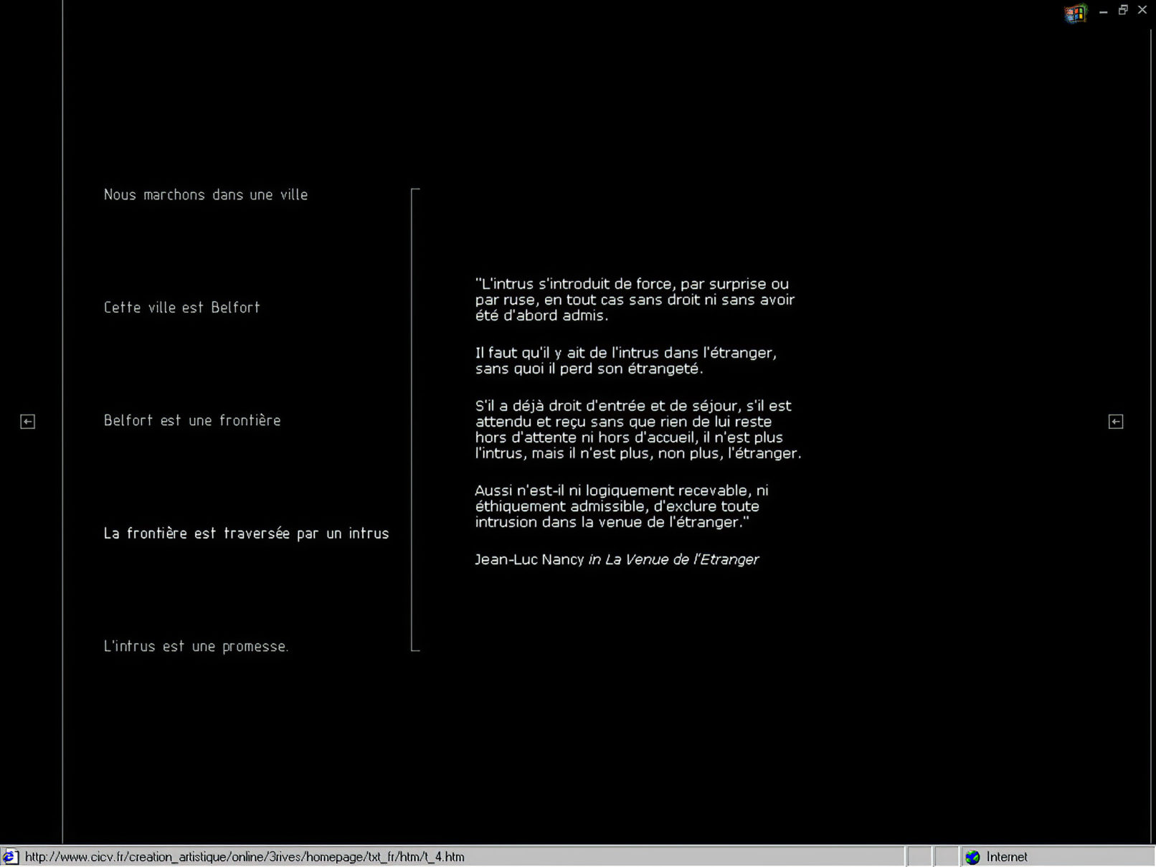
Task: Select "Cette ville est Belfort" line
Action: coord(181,308)
